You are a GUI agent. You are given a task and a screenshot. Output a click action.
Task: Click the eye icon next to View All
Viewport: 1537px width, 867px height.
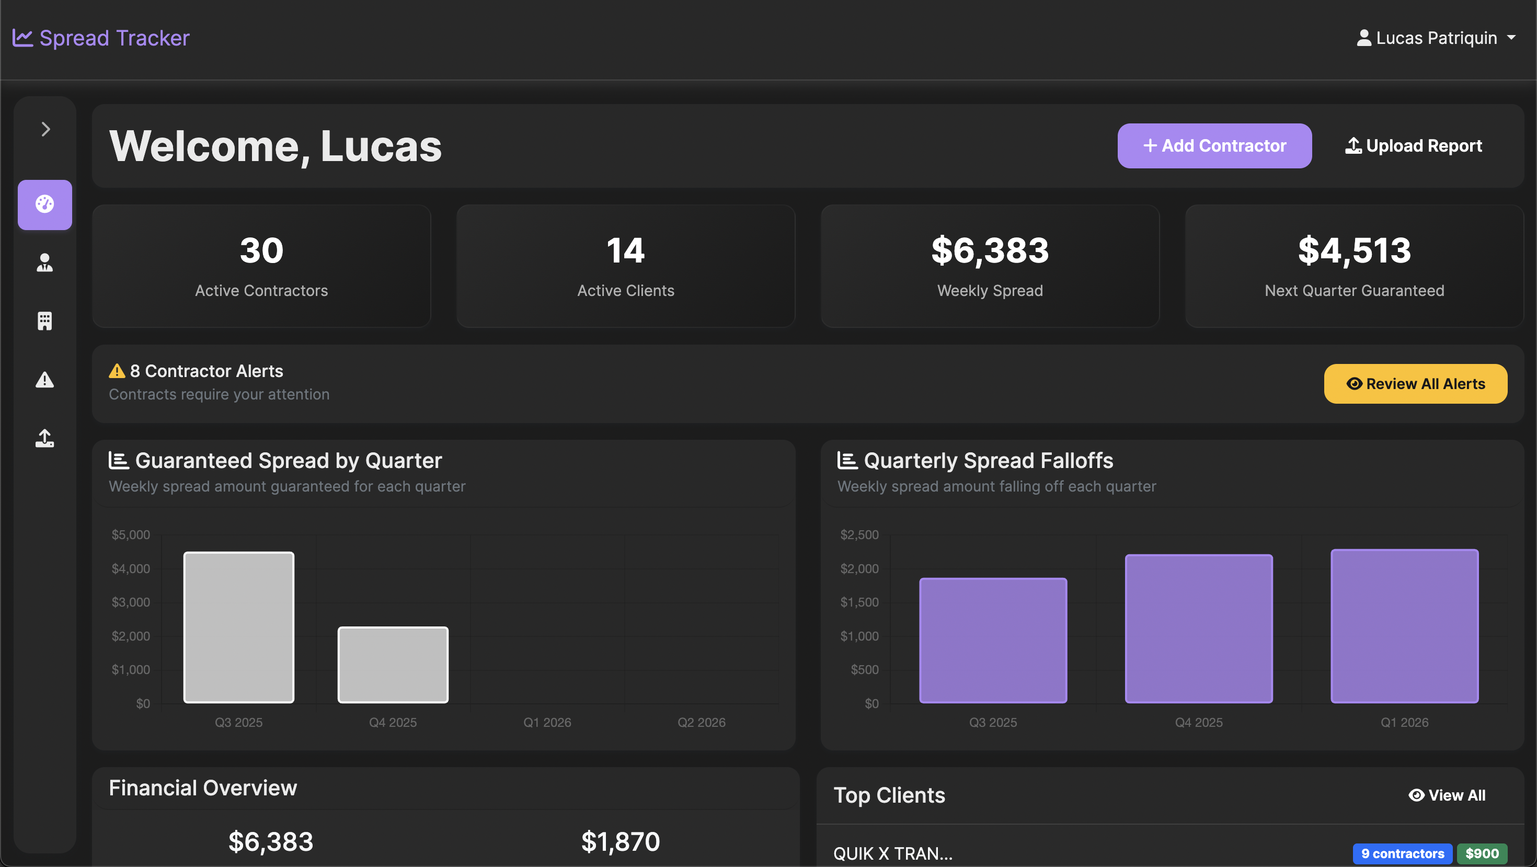pos(1416,795)
